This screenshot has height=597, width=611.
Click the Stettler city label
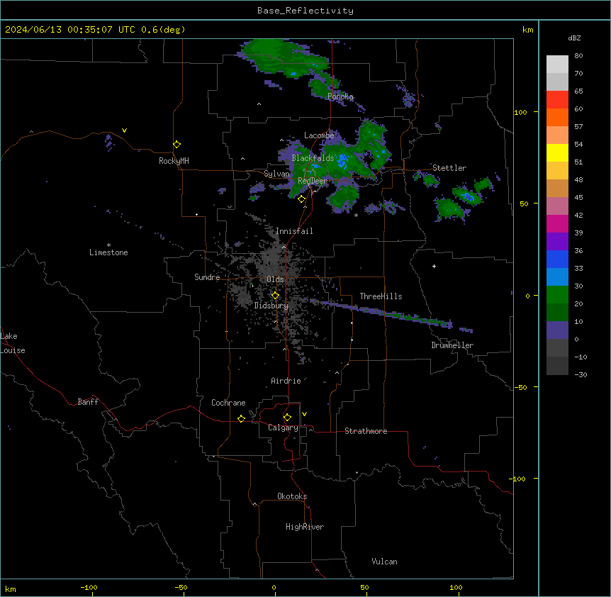click(449, 168)
